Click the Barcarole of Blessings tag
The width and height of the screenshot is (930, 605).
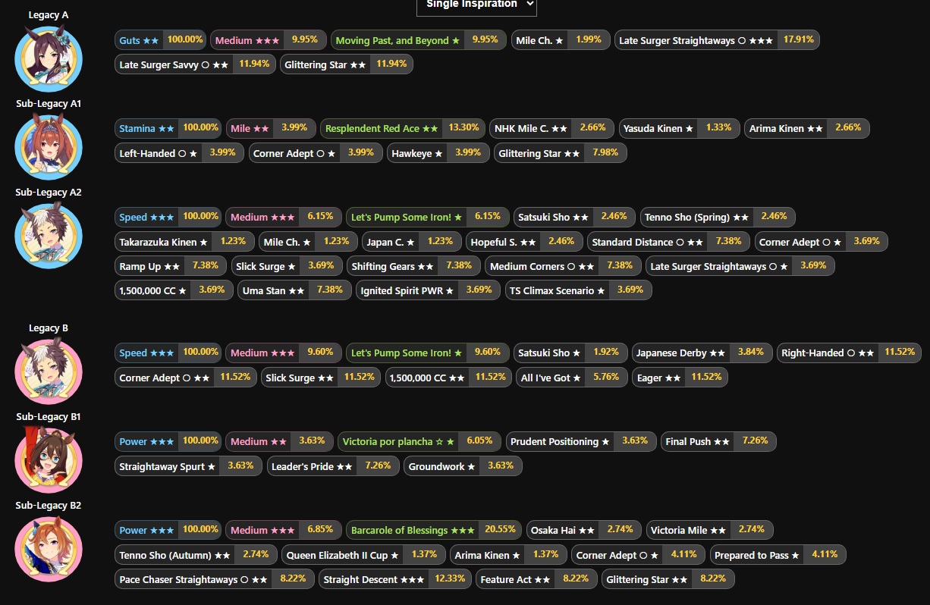point(434,529)
